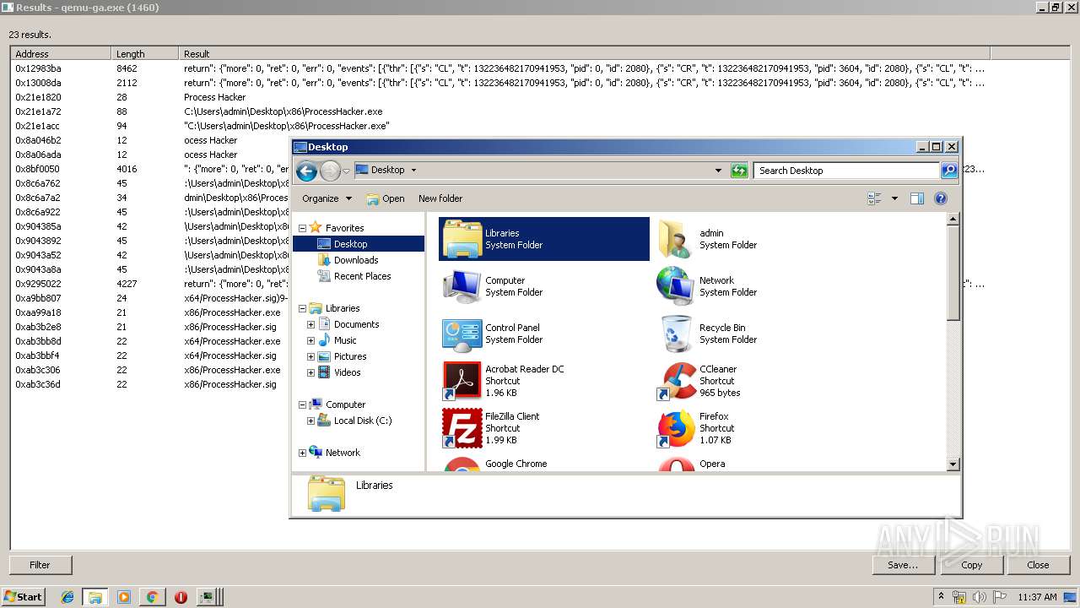Click the Search Desktop input field
The width and height of the screenshot is (1080, 608).
pos(846,171)
